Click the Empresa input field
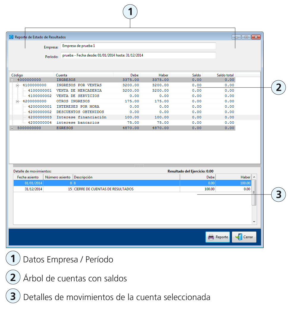This screenshot has height=320, width=296. 138,46
